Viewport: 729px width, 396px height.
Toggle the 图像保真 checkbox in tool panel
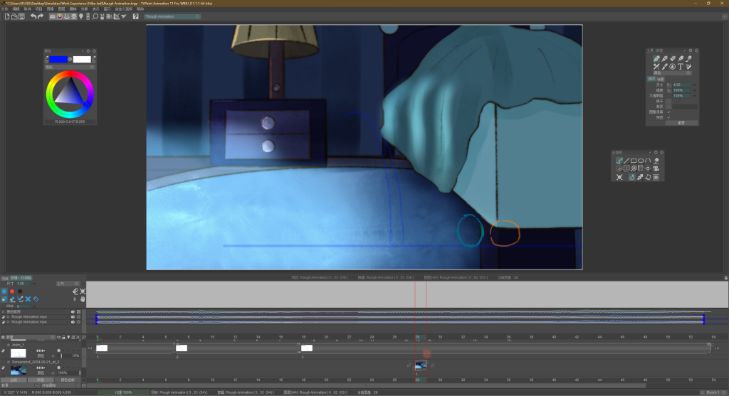click(668, 112)
